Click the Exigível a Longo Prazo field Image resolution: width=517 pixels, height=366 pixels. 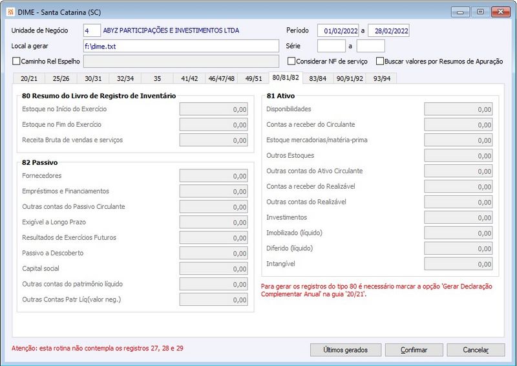pos(214,222)
